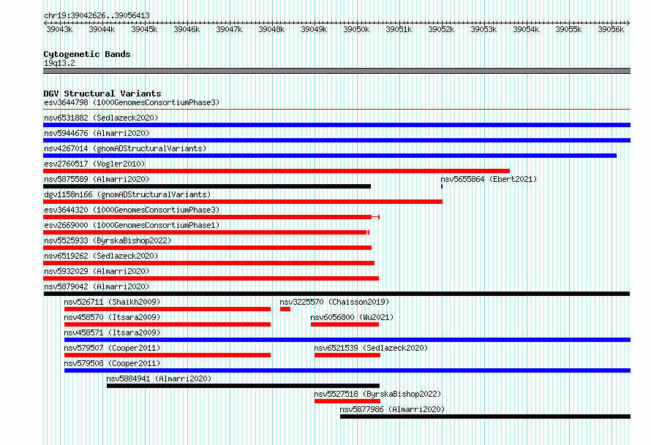The image size is (651, 445).
Task: Click the 19q13.2 band label
Action: 59,63
